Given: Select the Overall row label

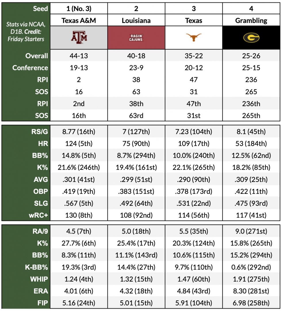Looking at the screenshot, I should pyautogui.click(x=37, y=56).
